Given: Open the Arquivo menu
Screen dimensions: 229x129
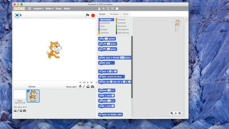Looking at the screenshot, I should pyautogui.click(x=38, y=9).
